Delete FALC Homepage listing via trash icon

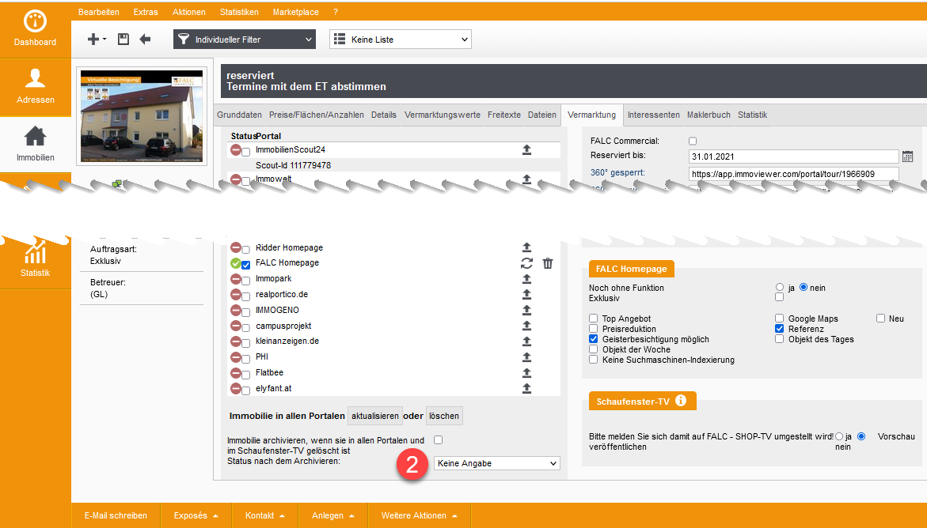[x=548, y=263]
